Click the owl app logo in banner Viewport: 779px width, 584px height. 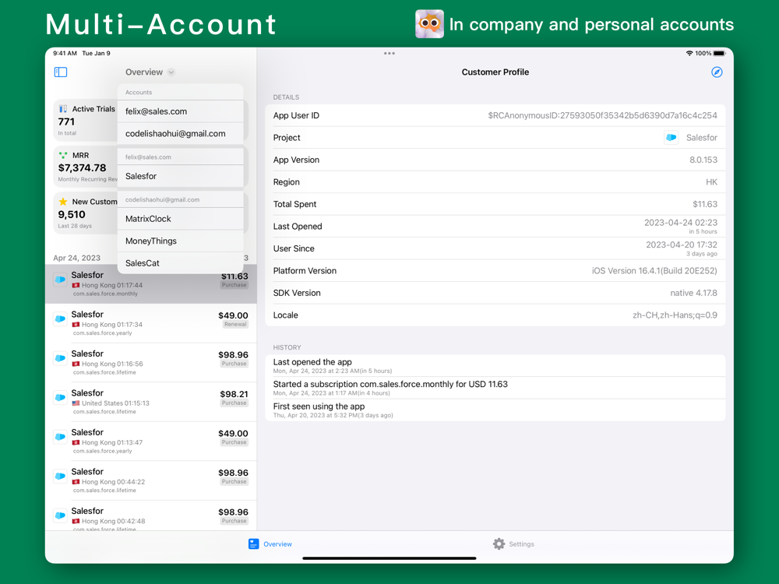coord(429,23)
